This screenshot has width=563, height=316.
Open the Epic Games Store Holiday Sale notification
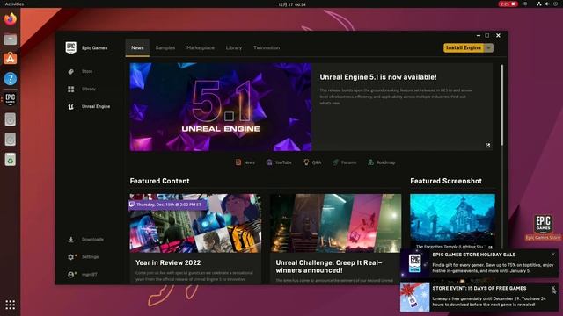coord(479,263)
